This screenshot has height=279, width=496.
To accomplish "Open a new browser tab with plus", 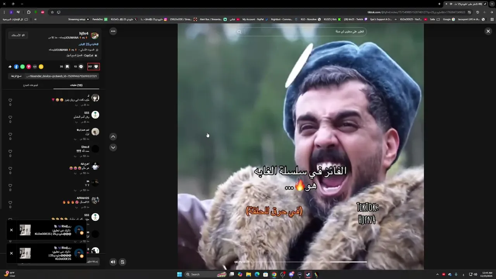I will click(439, 4).
